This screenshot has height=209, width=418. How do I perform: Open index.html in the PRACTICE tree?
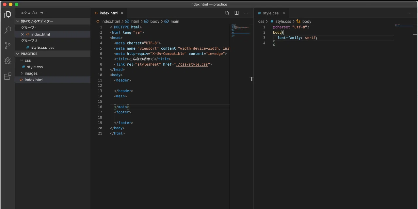point(53,80)
